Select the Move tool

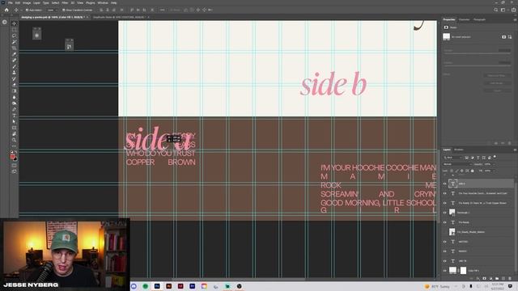coord(15,23)
